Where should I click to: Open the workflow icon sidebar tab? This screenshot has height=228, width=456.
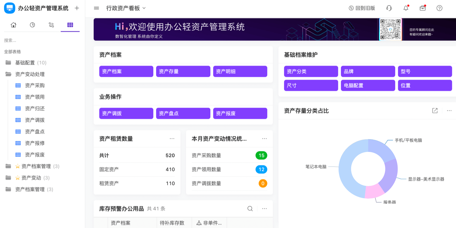point(51,25)
